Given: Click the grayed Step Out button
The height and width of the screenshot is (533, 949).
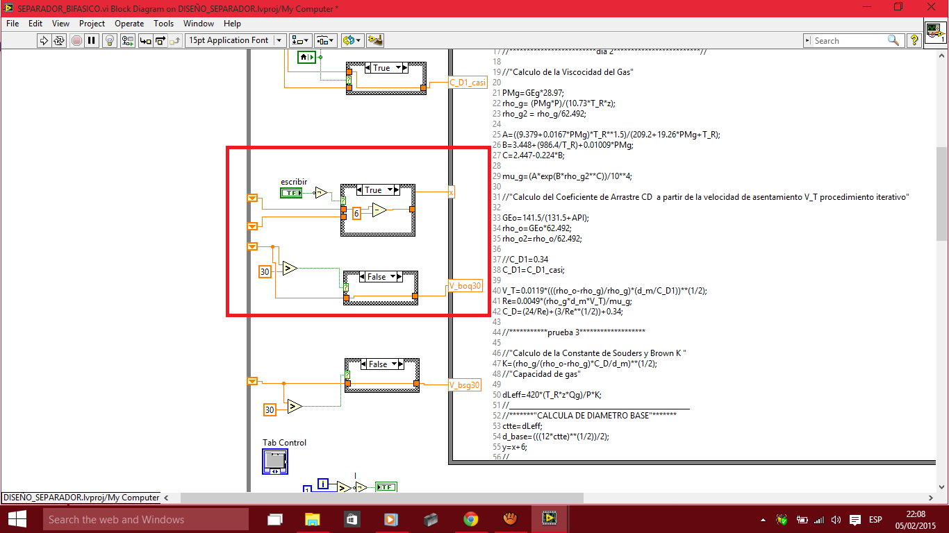Looking at the screenshot, I should point(174,40).
